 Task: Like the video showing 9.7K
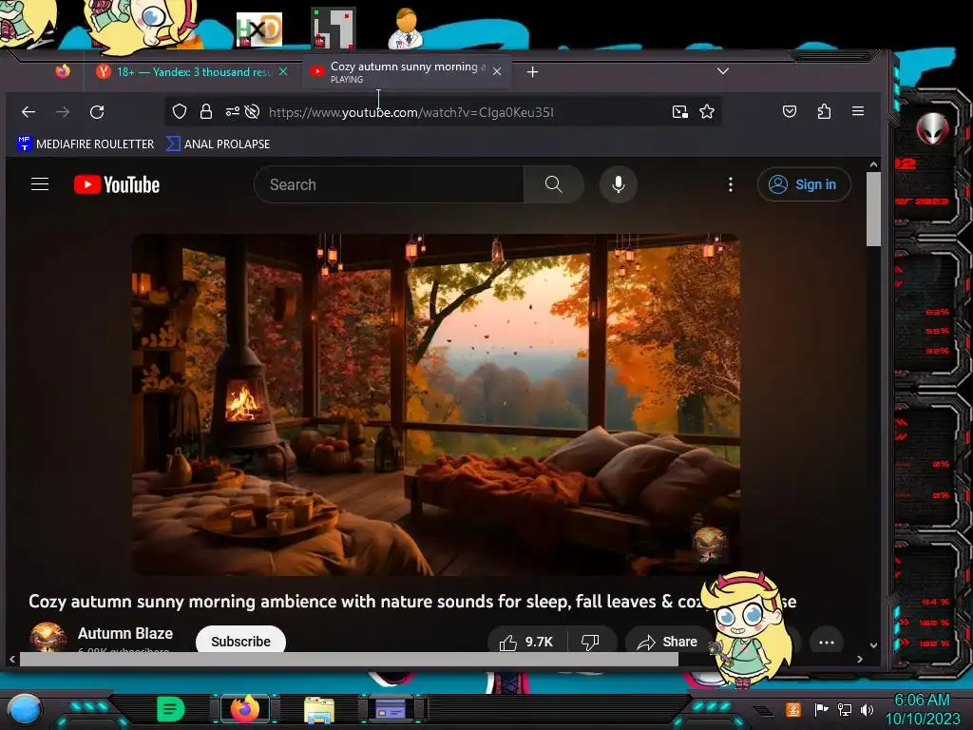526,642
